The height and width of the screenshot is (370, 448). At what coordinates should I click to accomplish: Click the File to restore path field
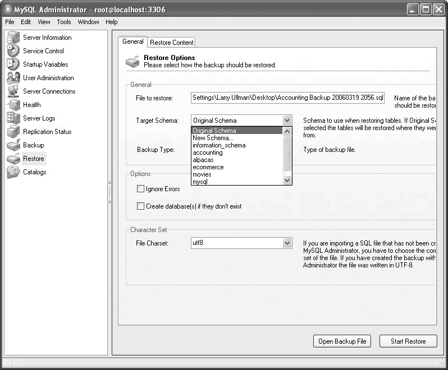pyautogui.click(x=287, y=98)
